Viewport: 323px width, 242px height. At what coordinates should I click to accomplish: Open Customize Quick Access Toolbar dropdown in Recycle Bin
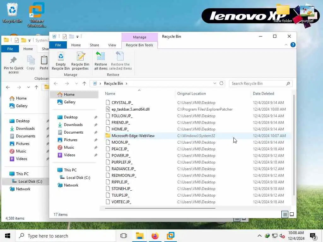(78, 37)
